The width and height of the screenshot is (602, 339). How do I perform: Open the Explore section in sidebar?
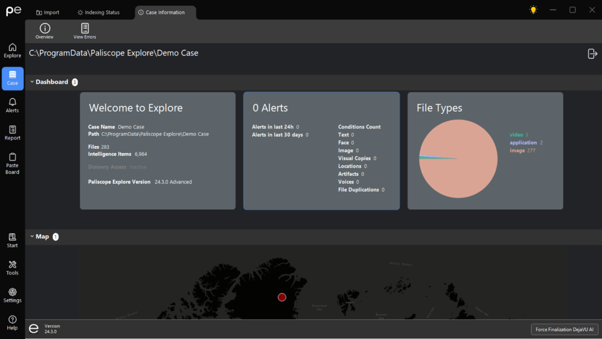(x=12, y=50)
